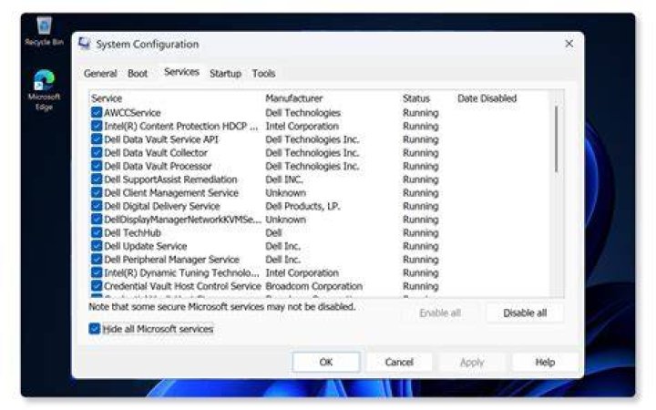Viewport: 656px width, 410px height.
Task: Click Running status of Credential Vault Host row
Action: click(x=420, y=286)
